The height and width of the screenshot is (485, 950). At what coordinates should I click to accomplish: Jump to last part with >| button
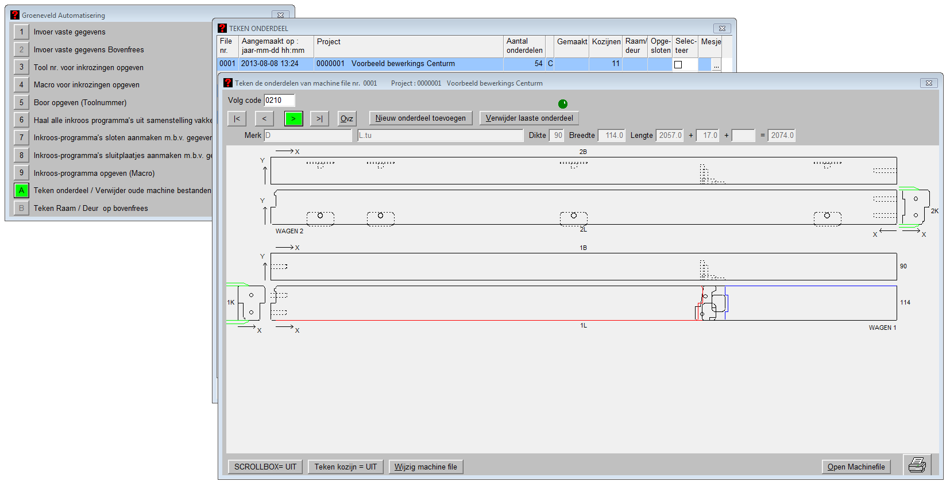tap(319, 118)
